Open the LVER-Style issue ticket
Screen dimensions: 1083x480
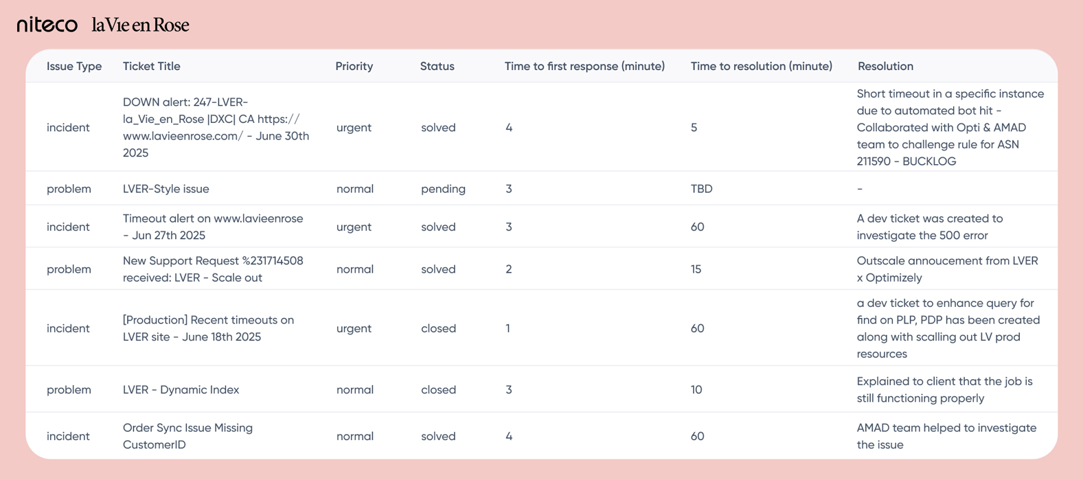coord(166,188)
